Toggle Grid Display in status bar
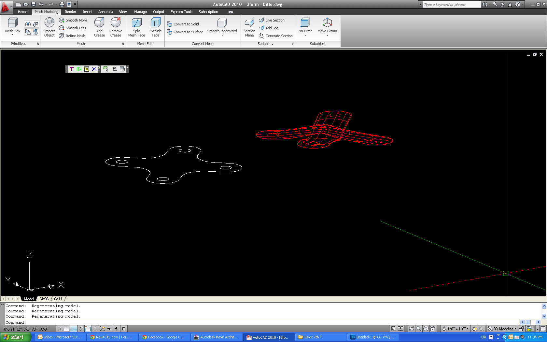 66,329
